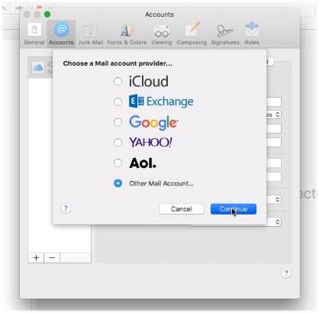Open help at window's bottom right

click(x=286, y=273)
